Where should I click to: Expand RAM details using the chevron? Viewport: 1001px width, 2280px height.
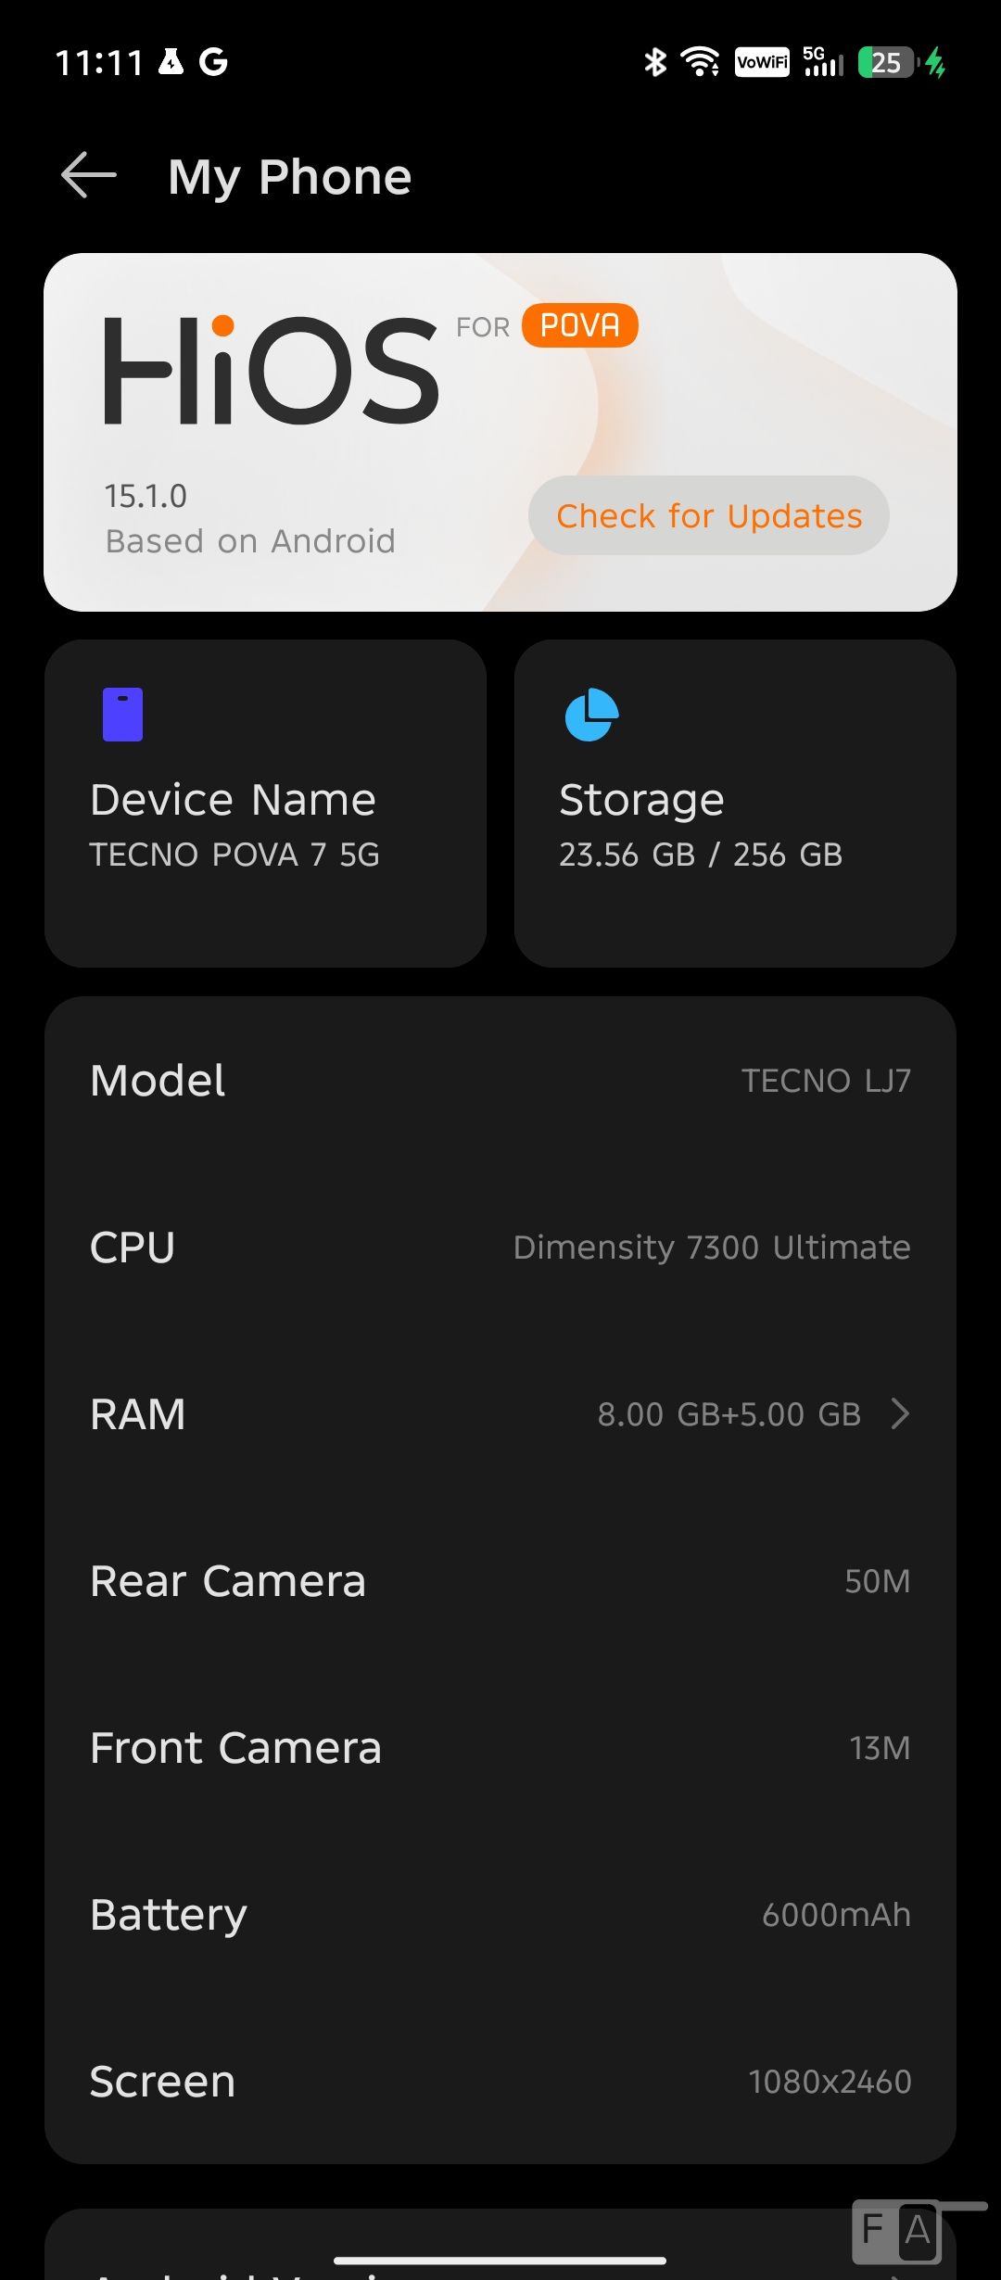899,1413
